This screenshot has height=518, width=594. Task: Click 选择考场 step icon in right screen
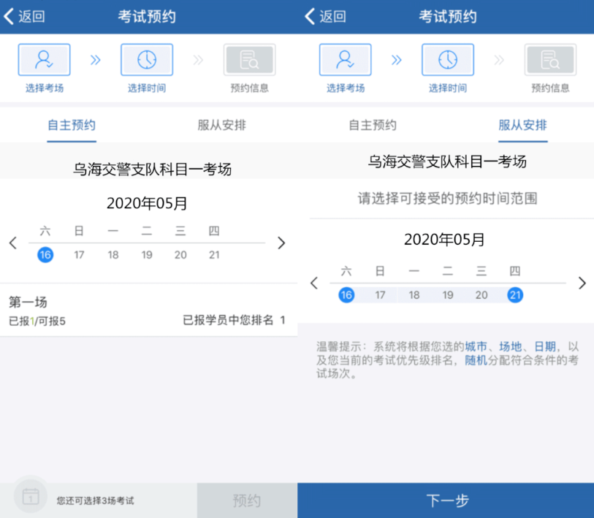pos(345,60)
